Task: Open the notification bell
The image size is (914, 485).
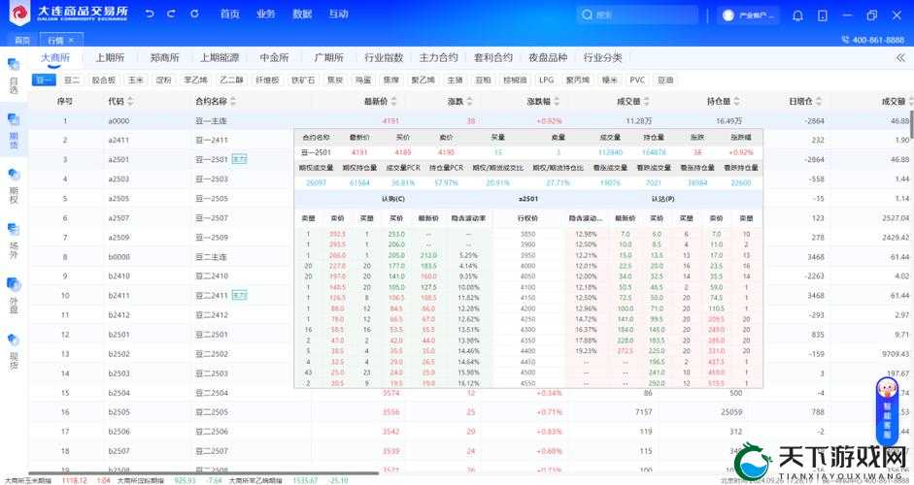Action: pos(797,16)
